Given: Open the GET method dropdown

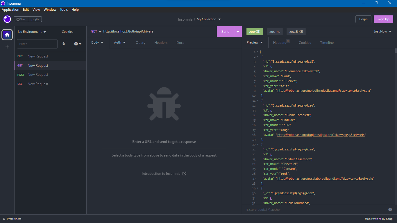Looking at the screenshot, I should 96,31.
